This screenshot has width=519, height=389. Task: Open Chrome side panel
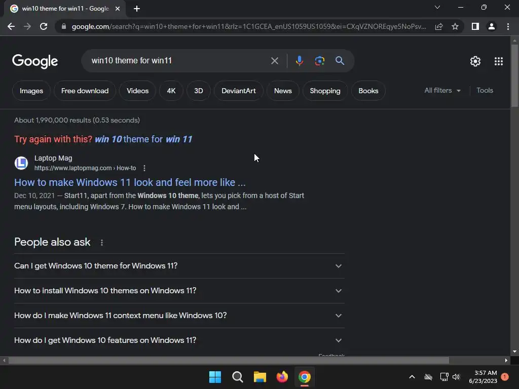pos(475,26)
